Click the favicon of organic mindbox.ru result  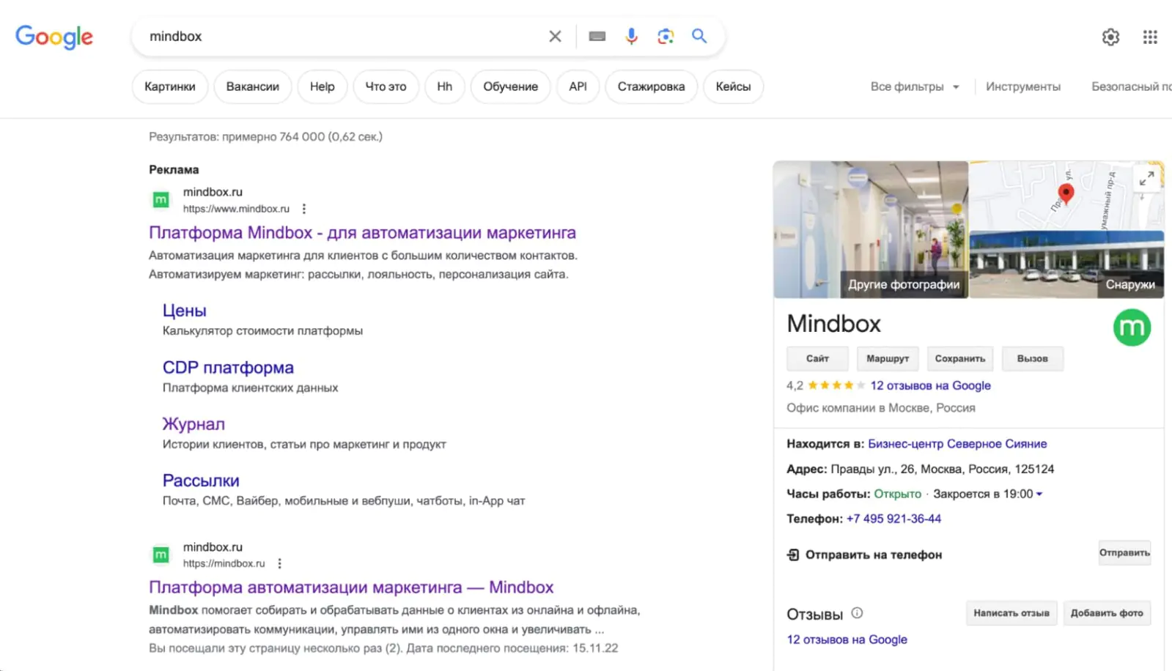pos(161,555)
